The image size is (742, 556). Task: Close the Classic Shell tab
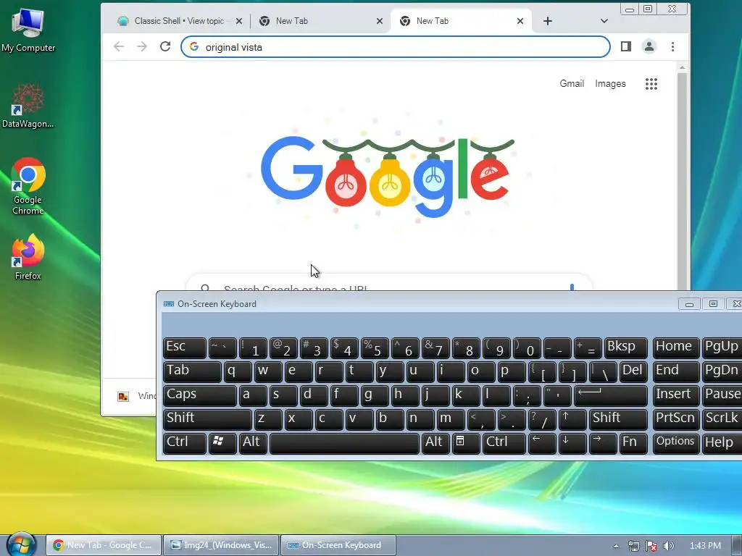click(239, 21)
